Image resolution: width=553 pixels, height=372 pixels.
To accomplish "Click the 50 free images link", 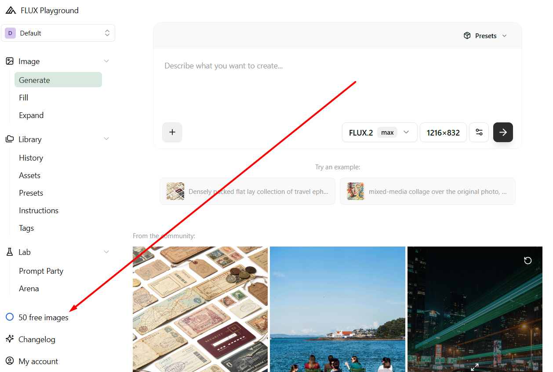I will pyautogui.click(x=43, y=317).
